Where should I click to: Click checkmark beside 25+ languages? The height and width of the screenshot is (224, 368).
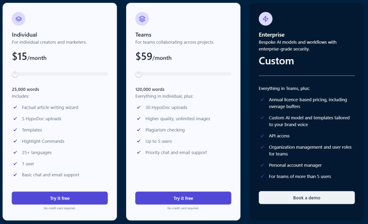15,152
